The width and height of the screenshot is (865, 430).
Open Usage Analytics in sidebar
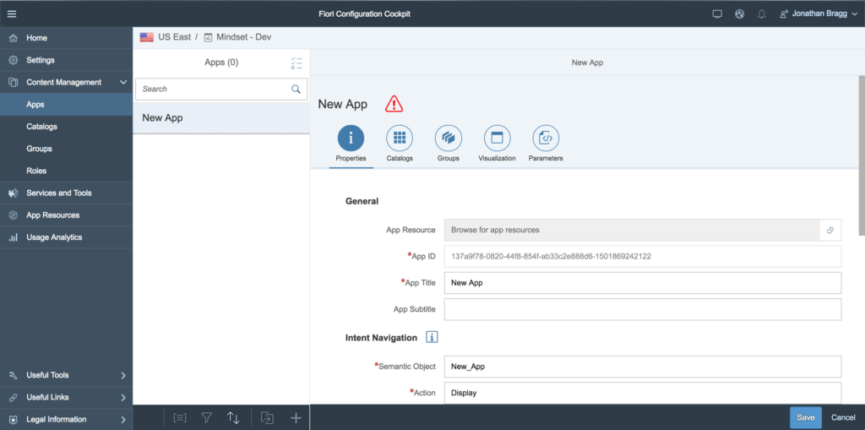click(x=66, y=237)
